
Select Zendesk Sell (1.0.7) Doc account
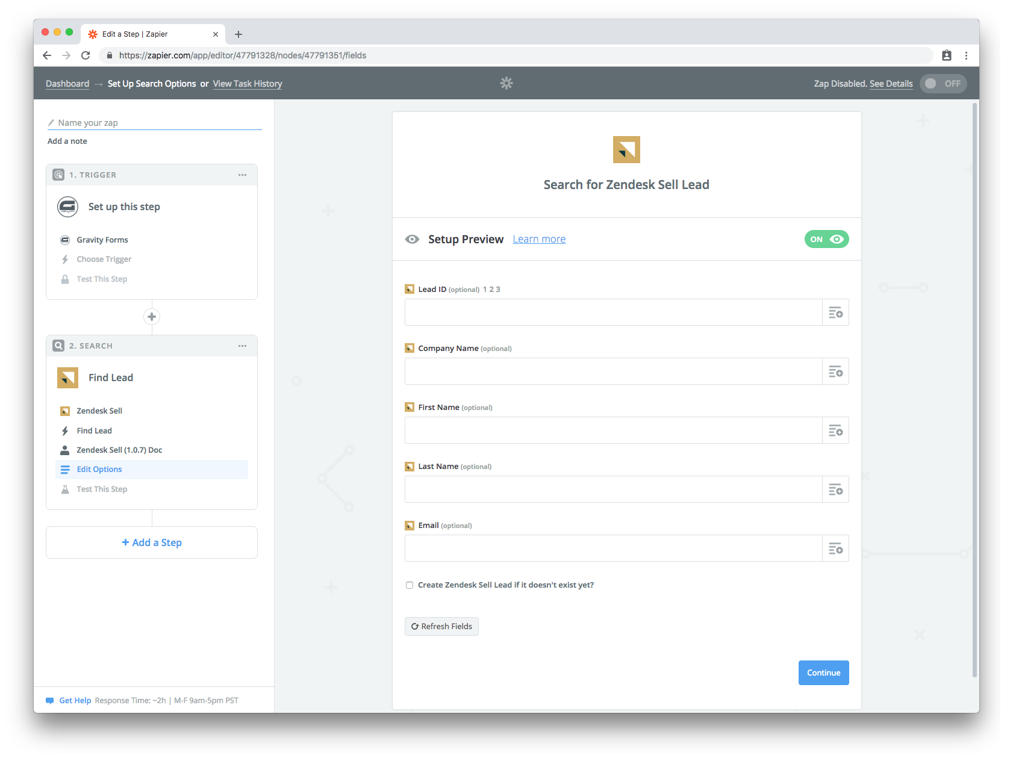[119, 450]
